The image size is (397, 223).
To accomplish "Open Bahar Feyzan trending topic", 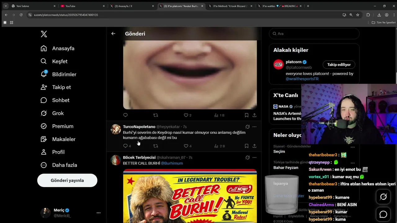I will 286,168.
